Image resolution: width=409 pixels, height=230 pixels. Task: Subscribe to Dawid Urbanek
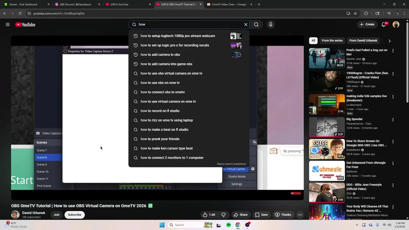tap(74, 215)
